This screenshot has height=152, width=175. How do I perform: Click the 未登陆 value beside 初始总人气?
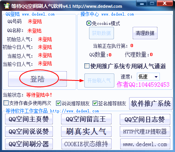pyautogui.click(x=45, y=39)
